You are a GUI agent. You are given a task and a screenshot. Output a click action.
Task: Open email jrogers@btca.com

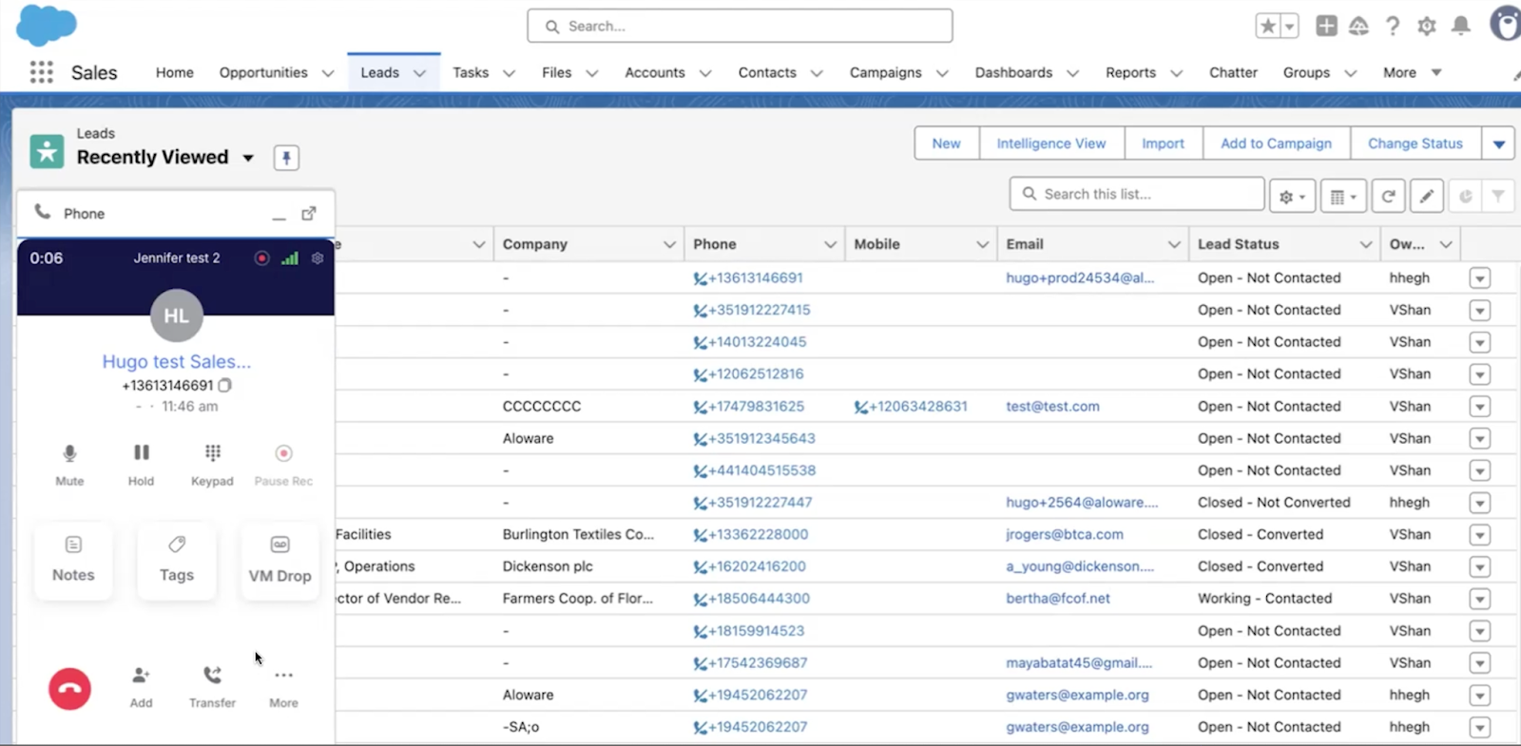tap(1065, 535)
